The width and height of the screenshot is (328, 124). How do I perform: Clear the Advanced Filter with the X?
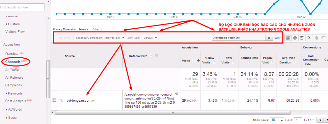tap(269, 38)
